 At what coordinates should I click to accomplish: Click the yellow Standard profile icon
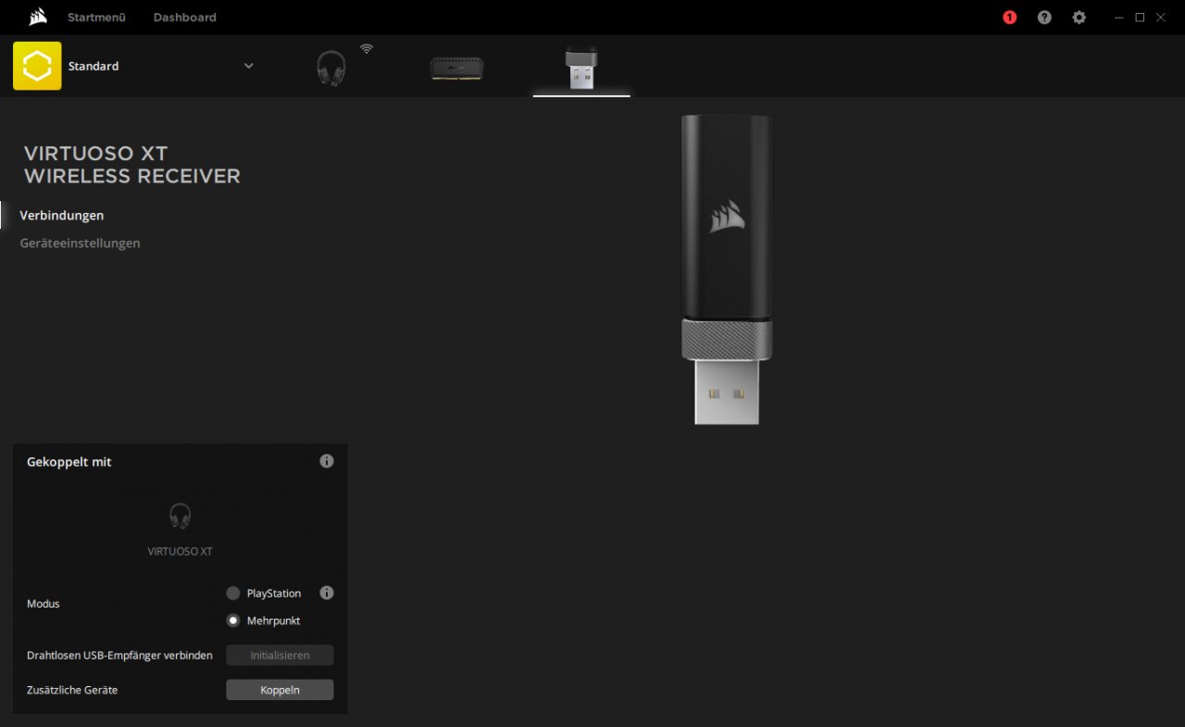[x=37, y=66]
